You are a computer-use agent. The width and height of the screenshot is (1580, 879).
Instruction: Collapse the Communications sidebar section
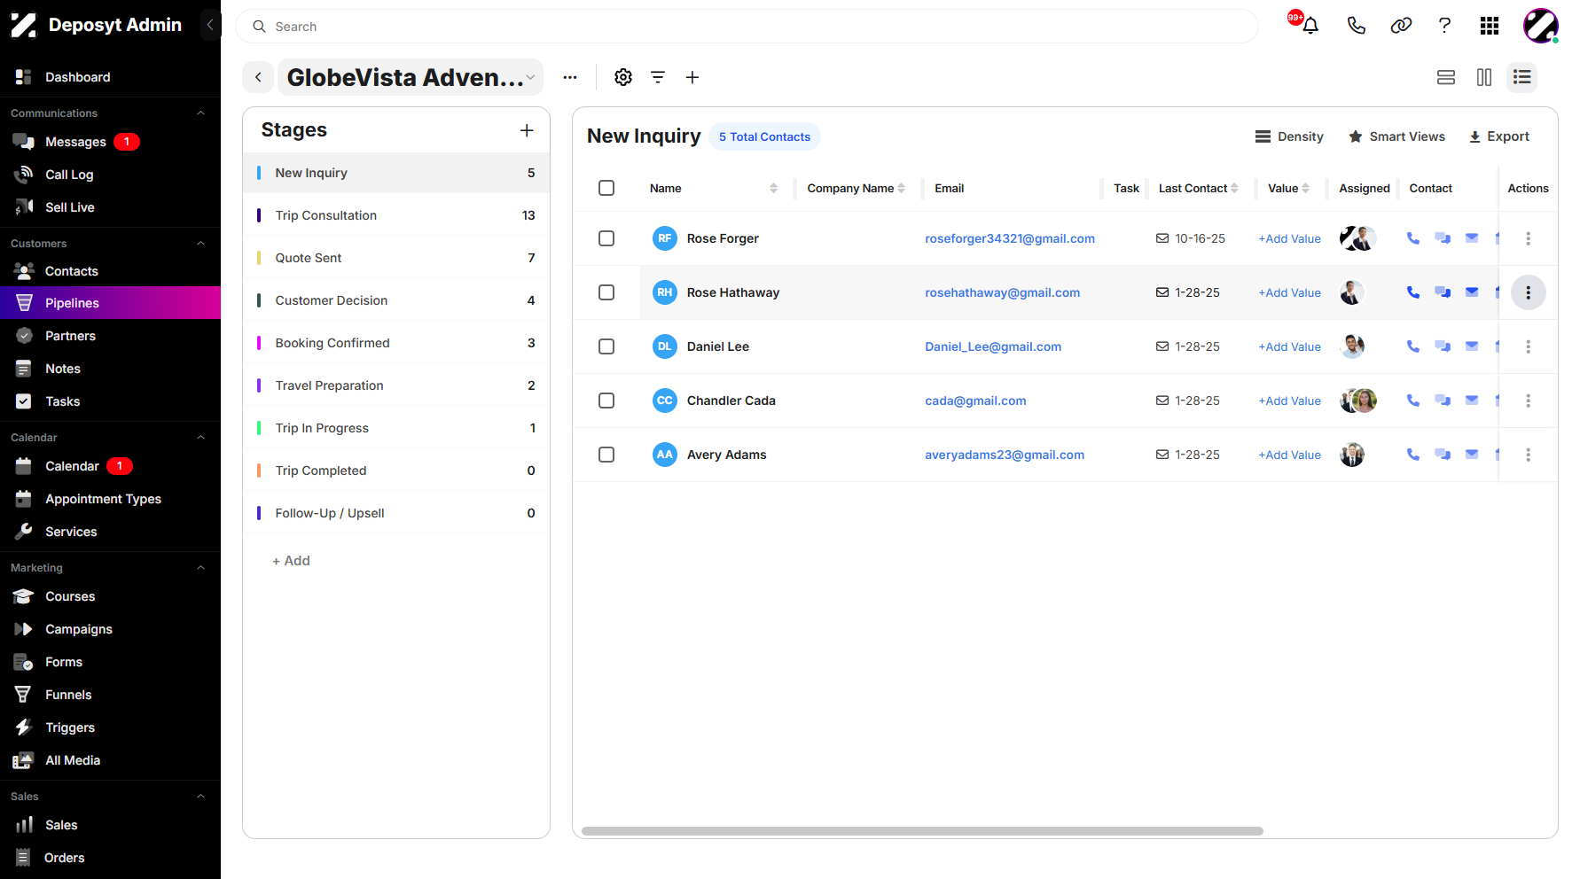coord(200,113)
